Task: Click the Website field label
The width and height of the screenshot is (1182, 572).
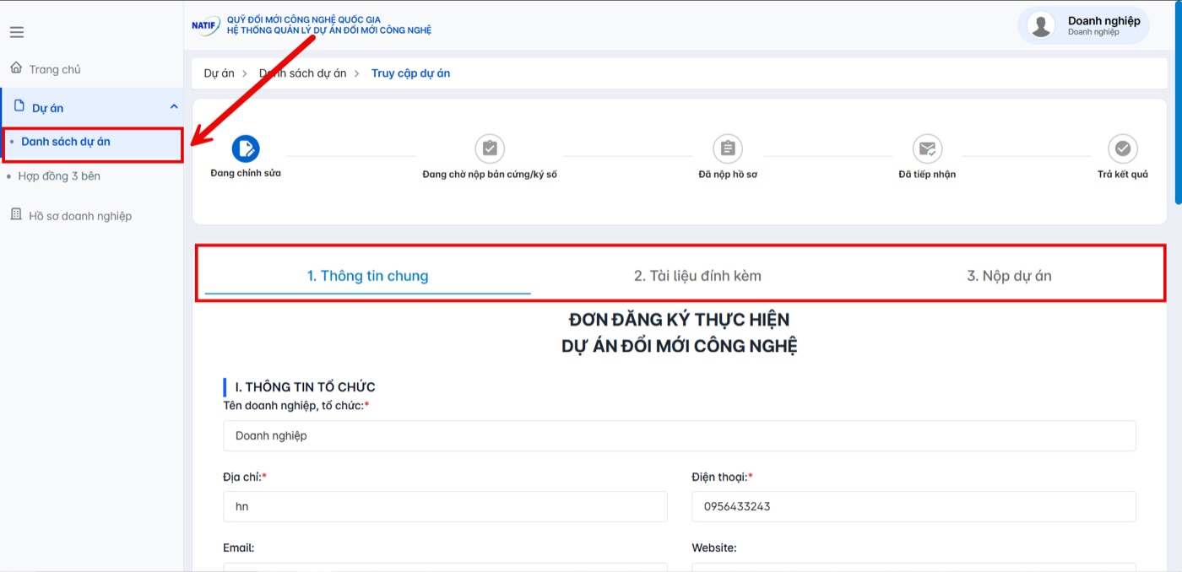Action: pyautogui.click(x=714, y=548)
